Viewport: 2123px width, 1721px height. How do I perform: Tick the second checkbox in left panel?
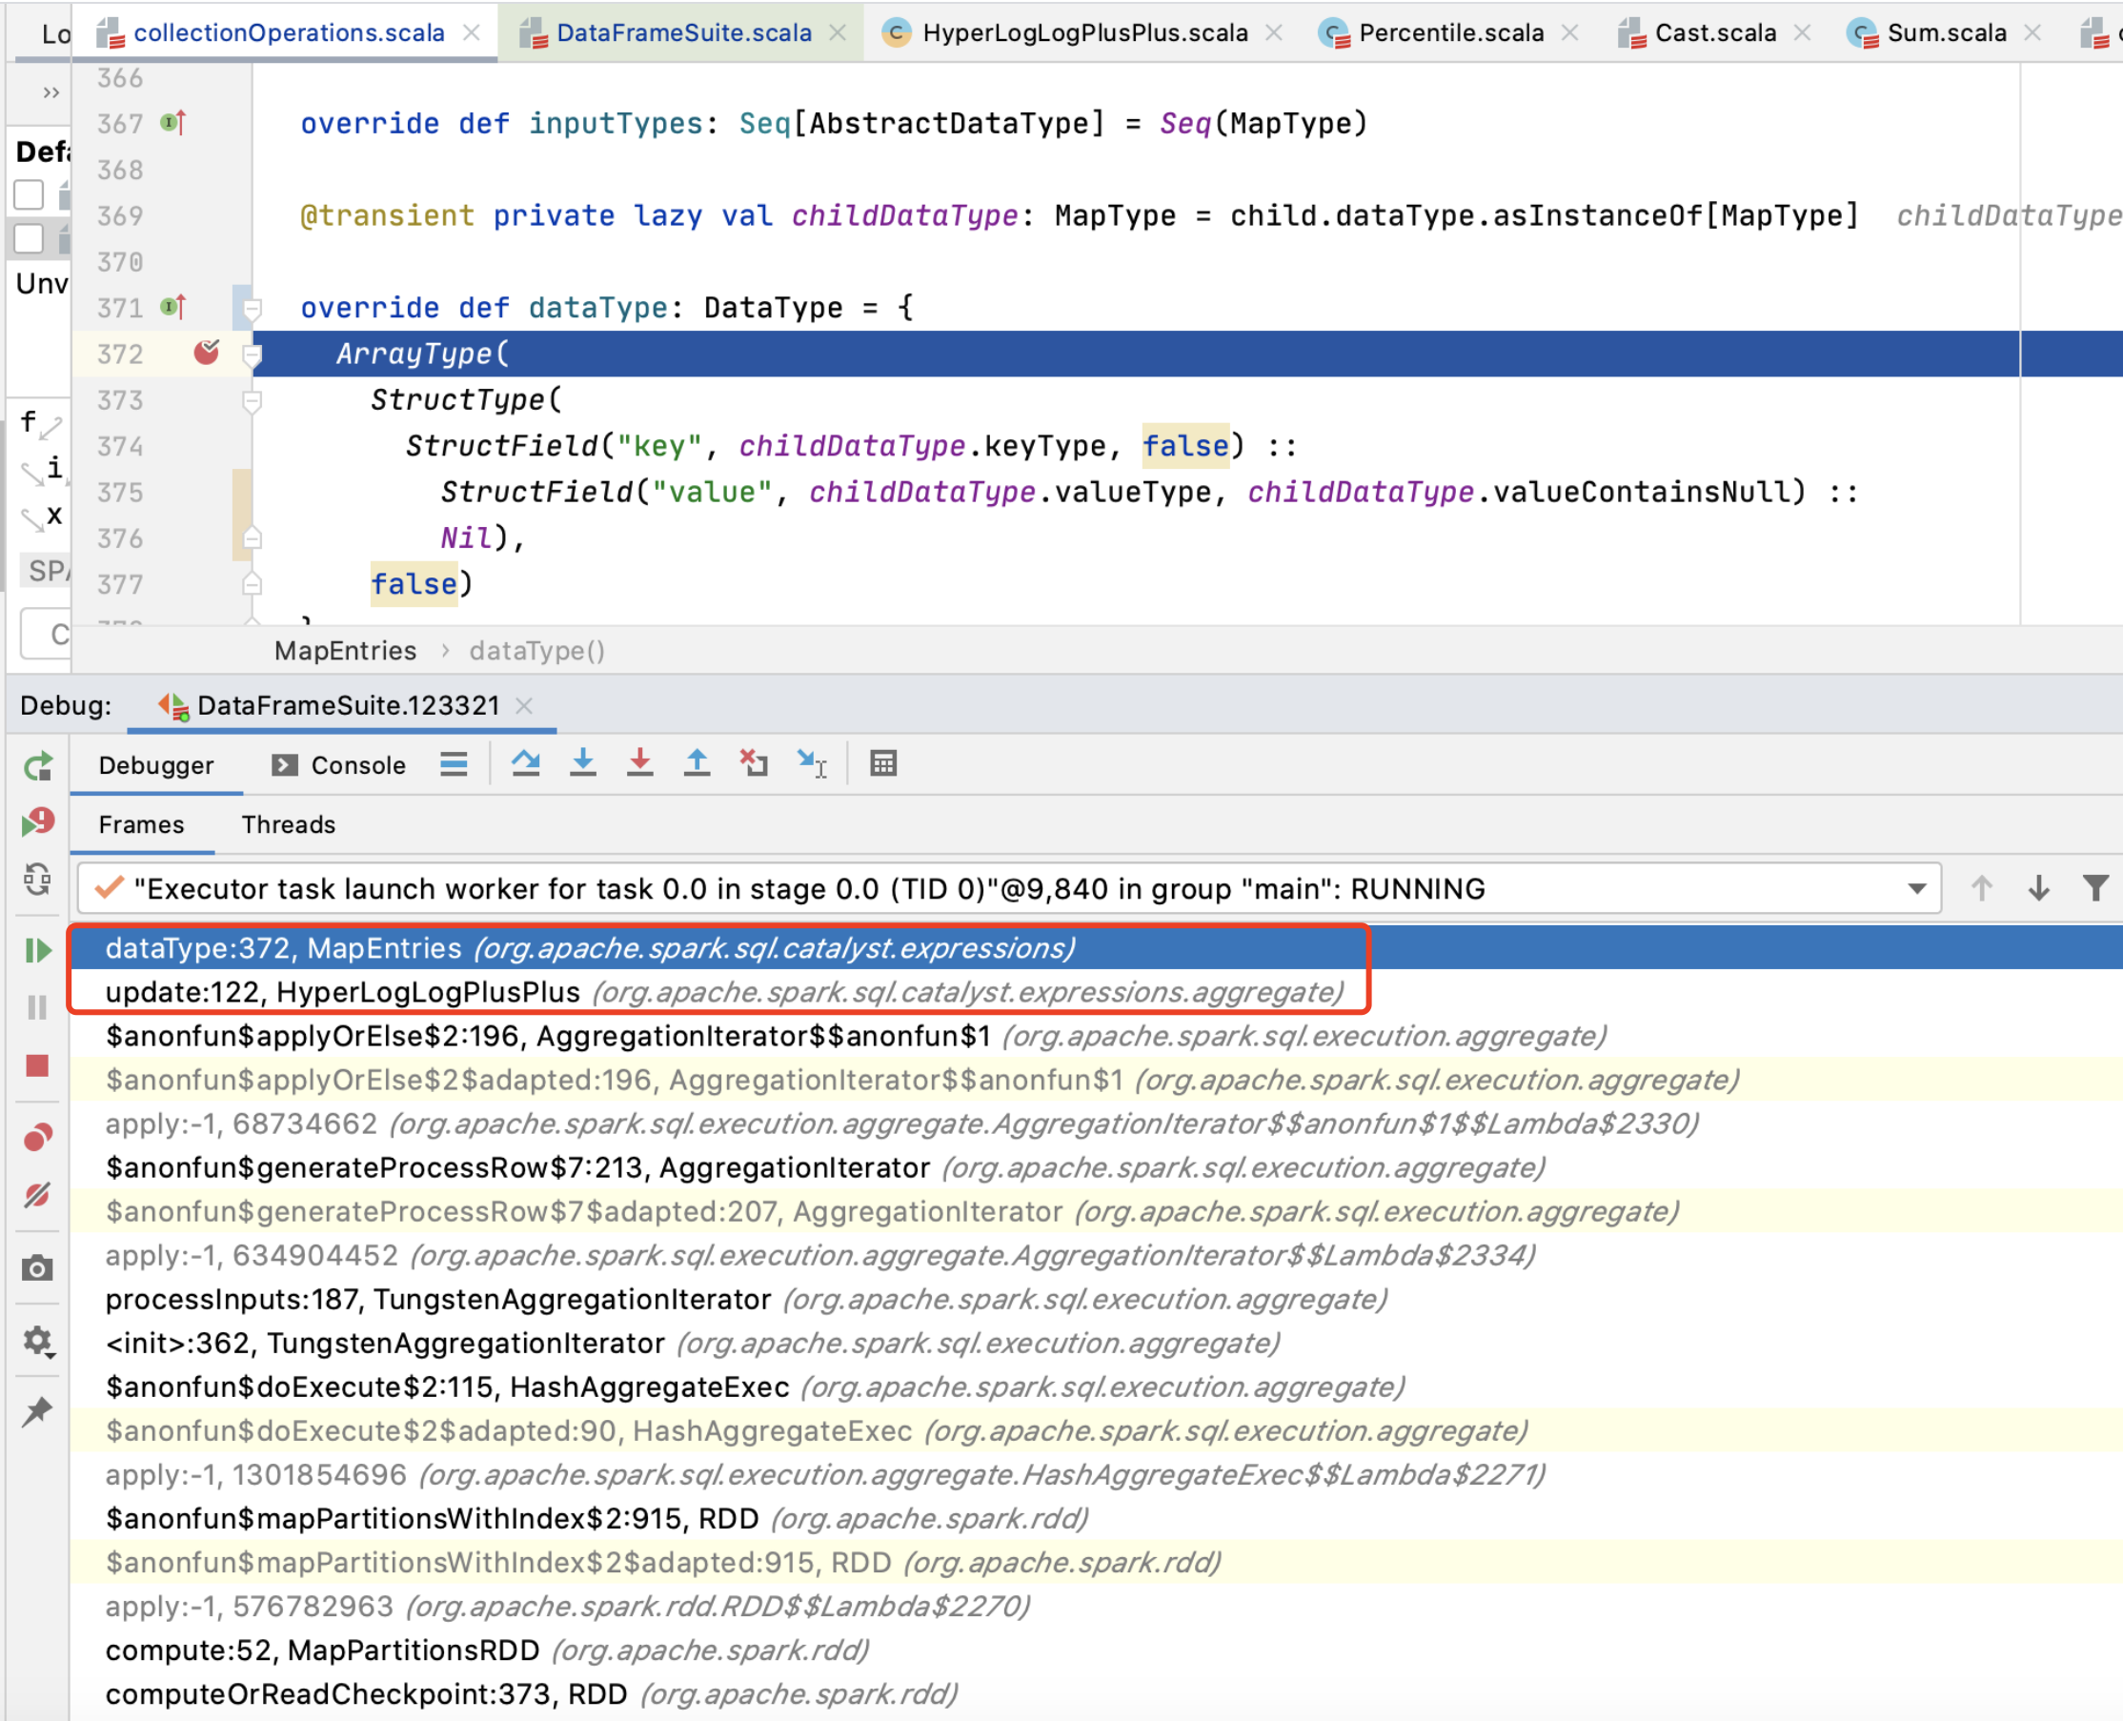tap(29, 239)
